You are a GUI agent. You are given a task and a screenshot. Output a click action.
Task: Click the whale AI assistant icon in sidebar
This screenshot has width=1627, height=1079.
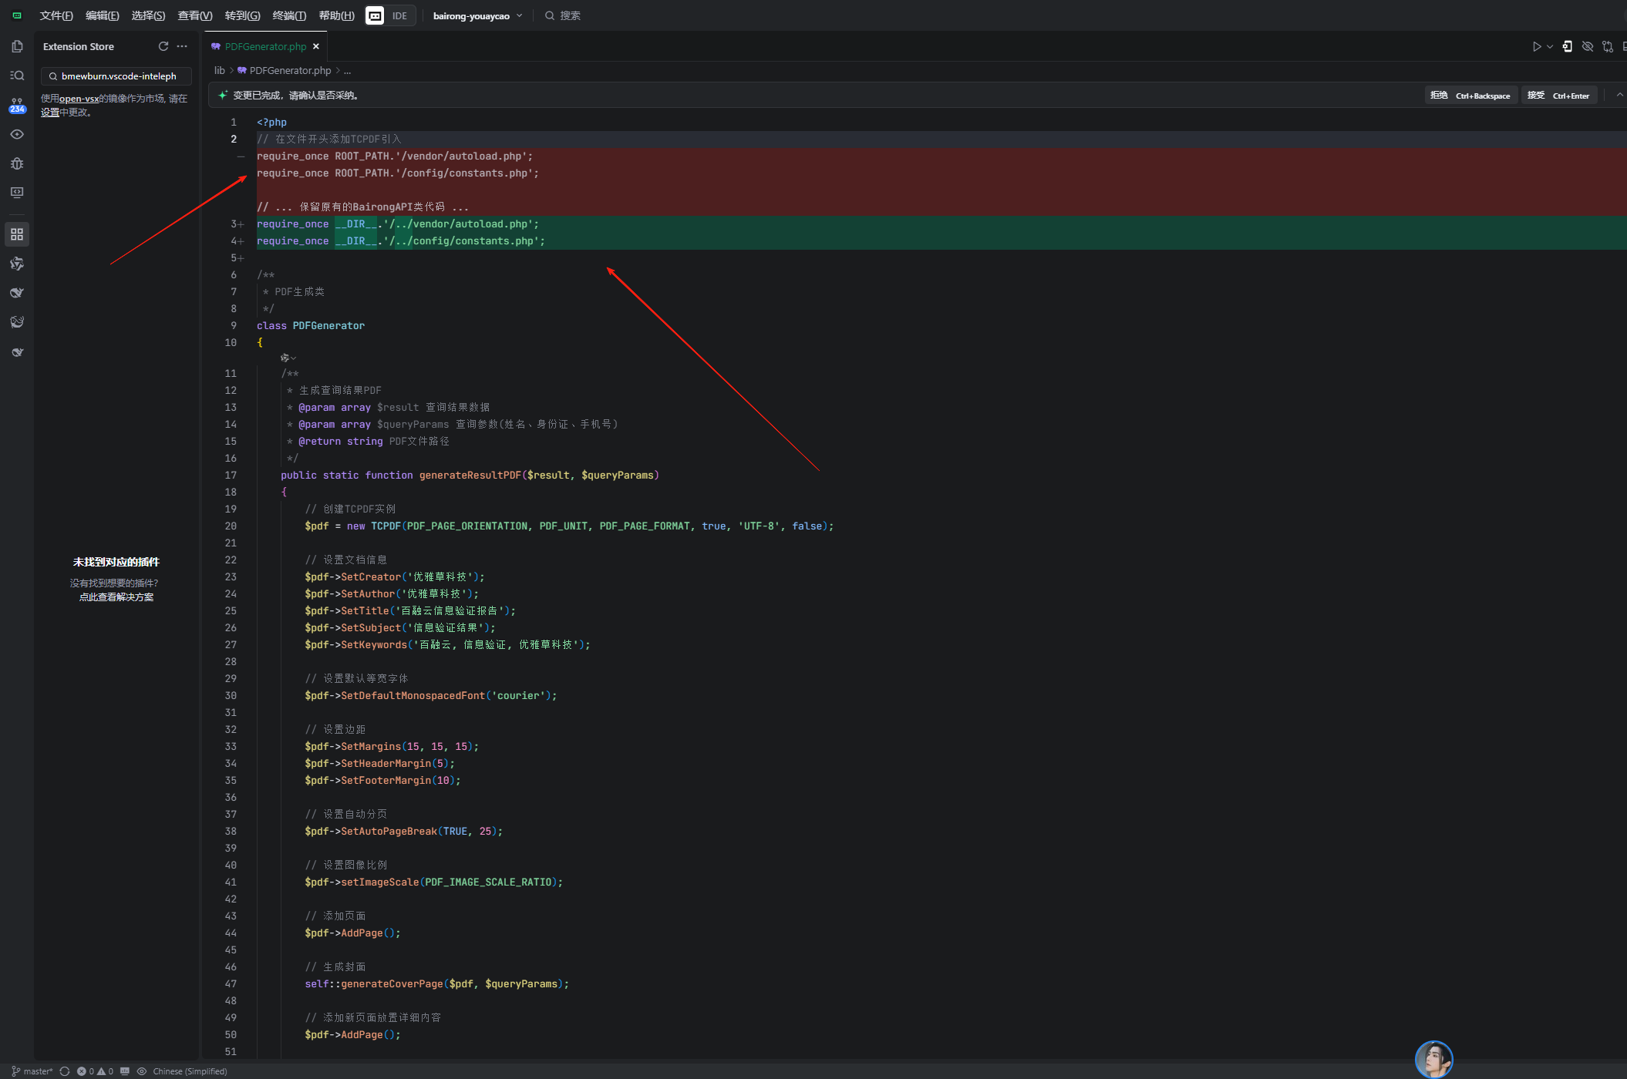[17, 293]
